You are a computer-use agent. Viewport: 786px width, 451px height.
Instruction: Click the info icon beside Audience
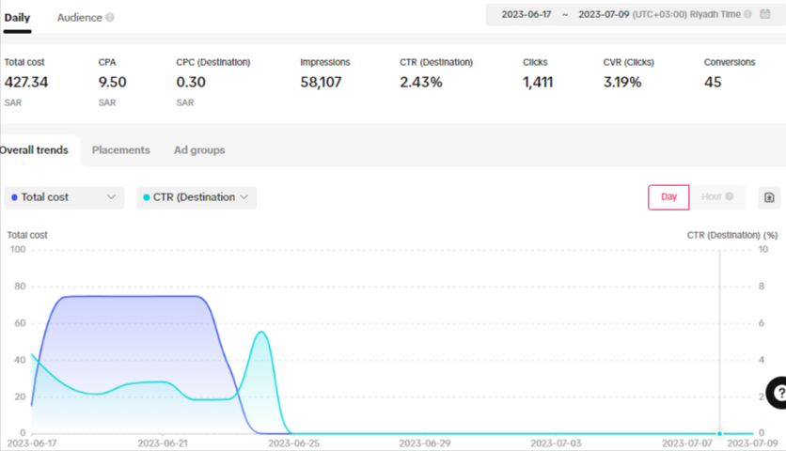click(110, 18)
